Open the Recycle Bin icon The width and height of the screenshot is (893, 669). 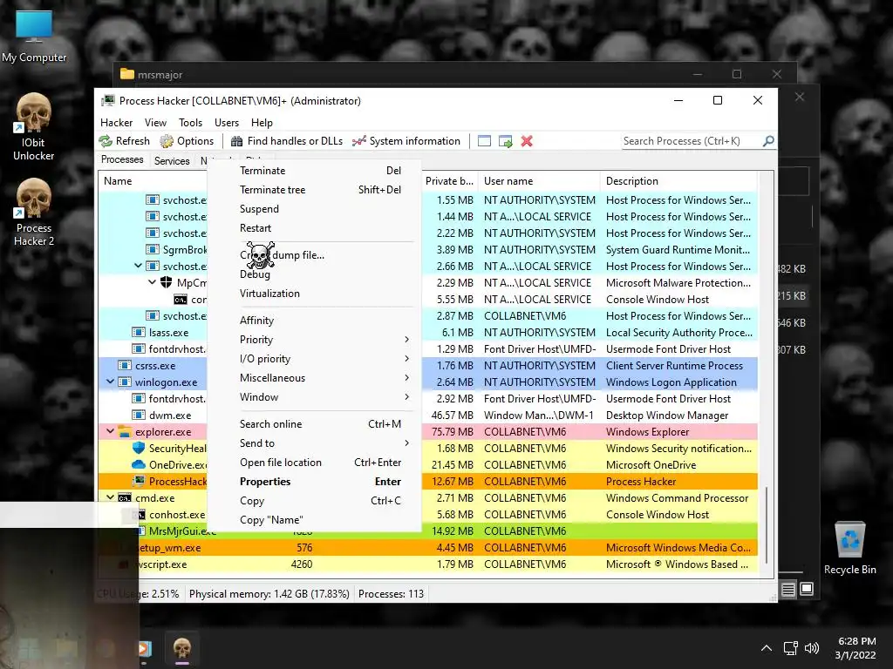[x=849, y=549]
